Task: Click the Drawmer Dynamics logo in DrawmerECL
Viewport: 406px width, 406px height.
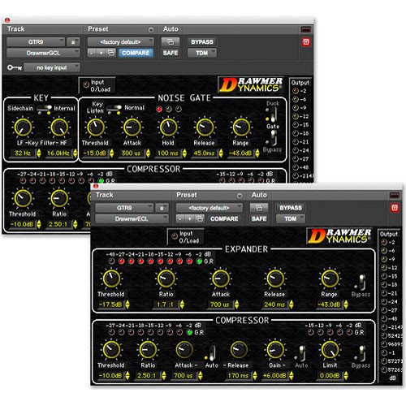Action: tap(339, 236)
